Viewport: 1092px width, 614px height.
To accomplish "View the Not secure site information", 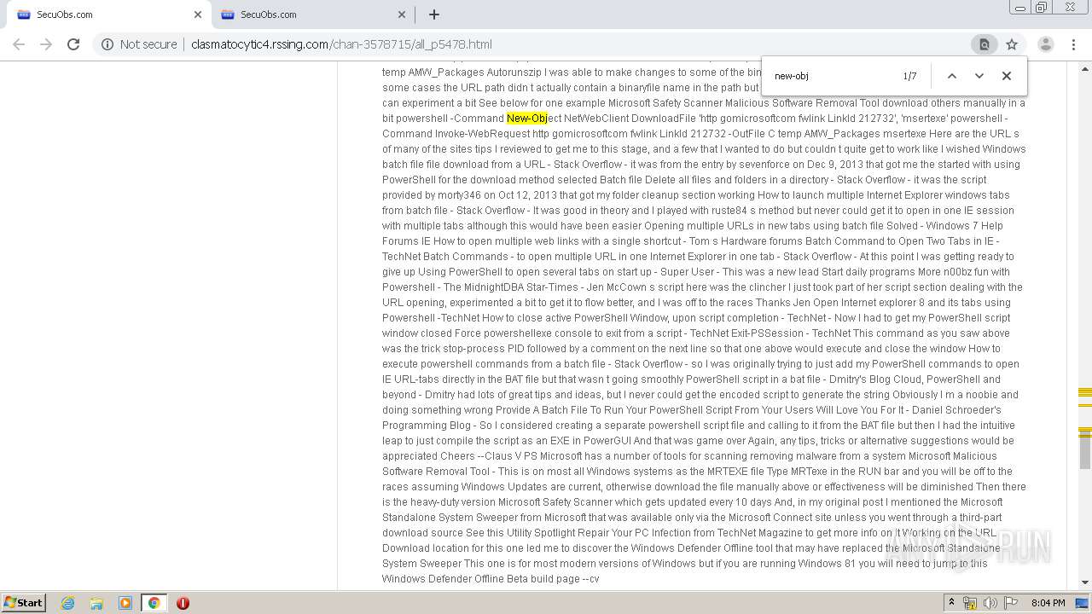I will coord(139,44).
